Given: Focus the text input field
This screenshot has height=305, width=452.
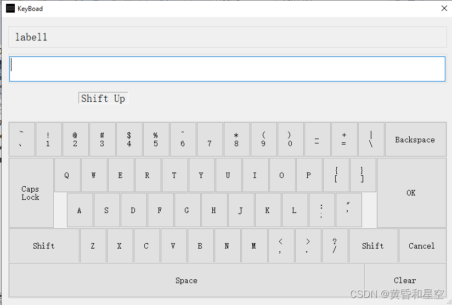Looking at the screenshot, I should coord(228,69).
